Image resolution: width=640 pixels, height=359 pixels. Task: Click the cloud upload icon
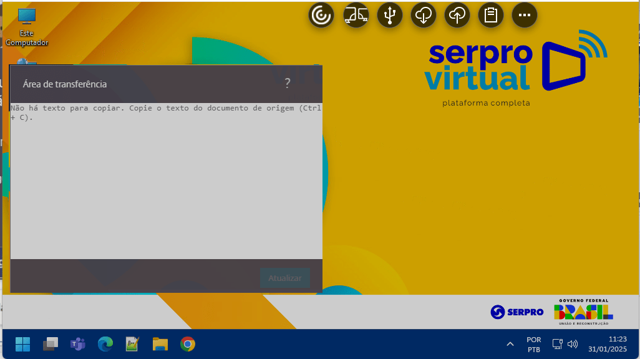pos(457,15)
